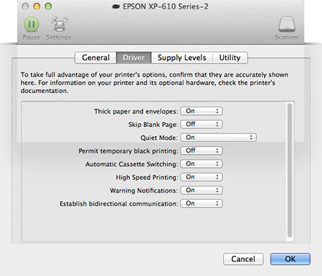Viewport: 322px width, 276px height.
Task: Click the yellow minimize window button
Action: click(37, 6)
